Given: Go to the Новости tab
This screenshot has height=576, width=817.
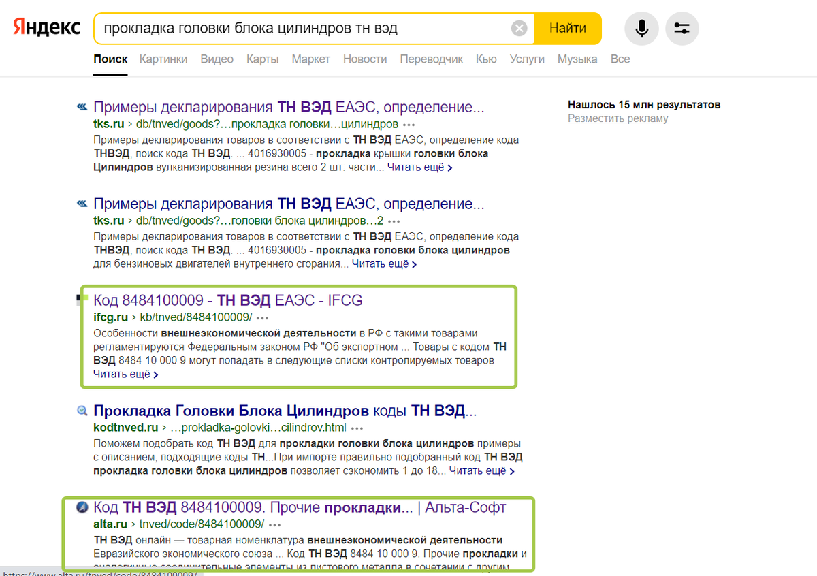Looking at the screenshot, I should coord(365,59).
